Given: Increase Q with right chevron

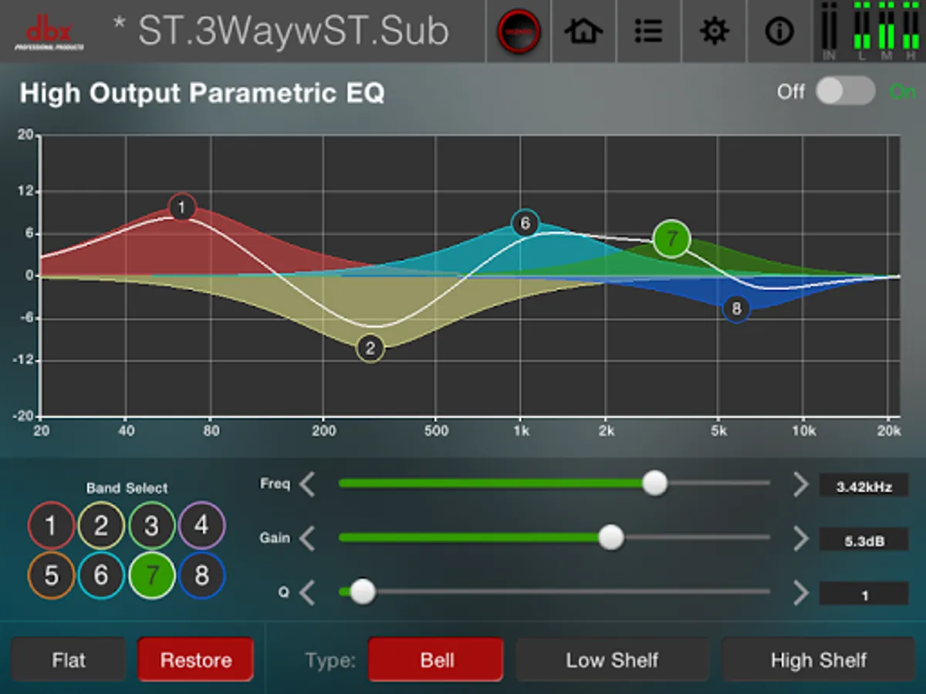Looking at the screenshot, I should click(801, 593).
